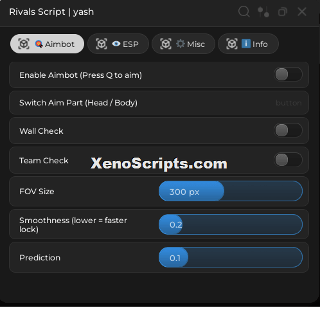The image size is (320, 326).
Task: Click the eye icon on ESP tab
Action: [116, 44]
